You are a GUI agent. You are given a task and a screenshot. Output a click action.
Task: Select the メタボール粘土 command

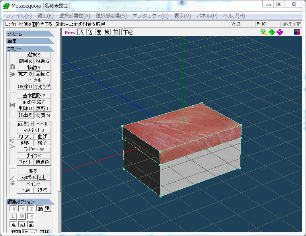(34, 178)
